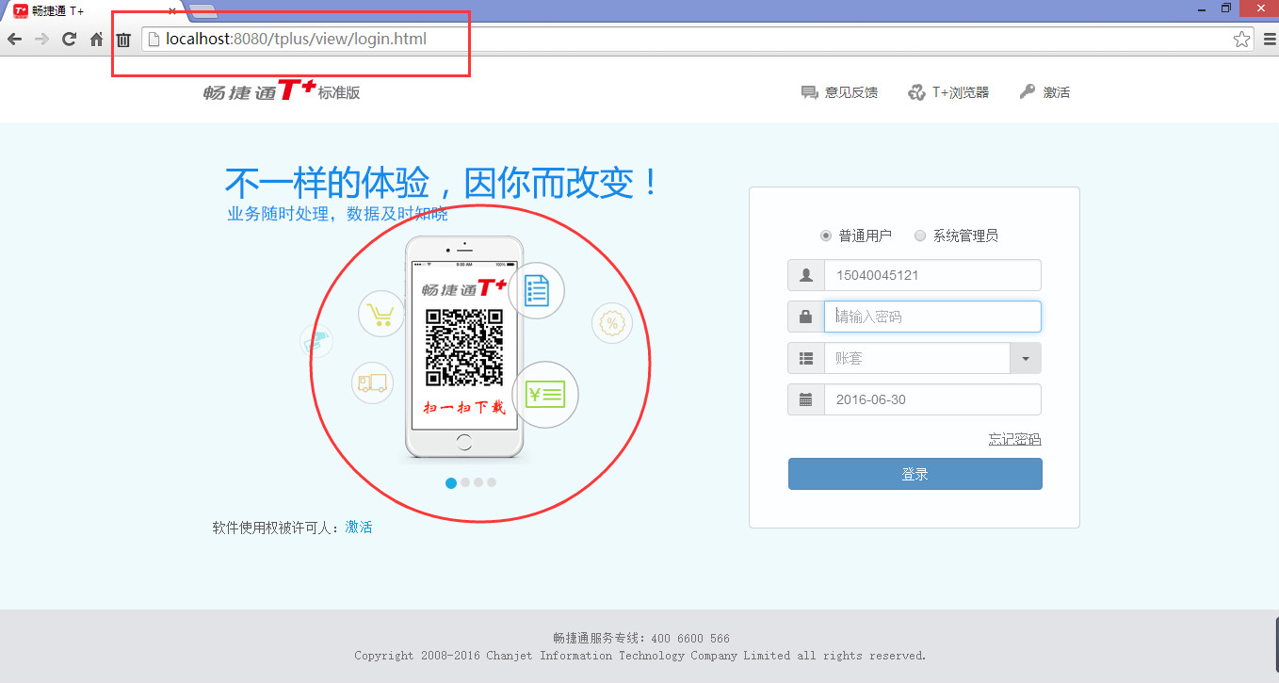Click the 畅捷通 T+ 标准版 logo
This screenshot has width=1279, height=683.
coord(282,91)
